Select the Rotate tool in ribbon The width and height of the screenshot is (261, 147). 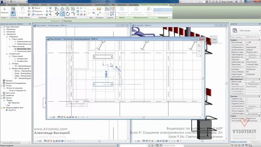[x=68, y=13]
